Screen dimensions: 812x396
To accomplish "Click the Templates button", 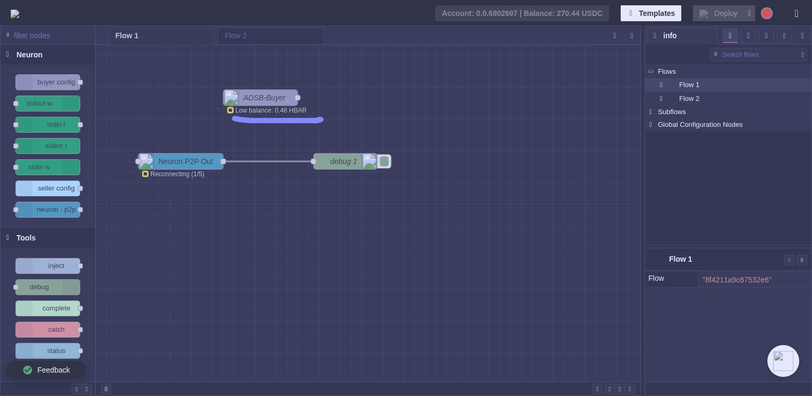I will pyautogui.click(x=650, y=13).
